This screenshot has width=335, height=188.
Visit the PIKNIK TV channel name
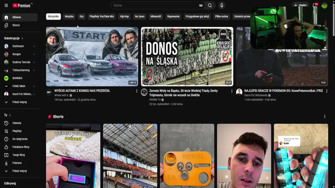coord(155,100)
